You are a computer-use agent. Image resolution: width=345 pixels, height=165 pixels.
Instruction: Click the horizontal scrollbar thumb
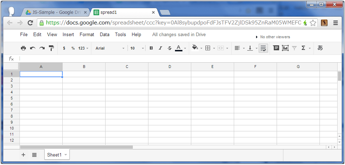click(x=77, y=147)
